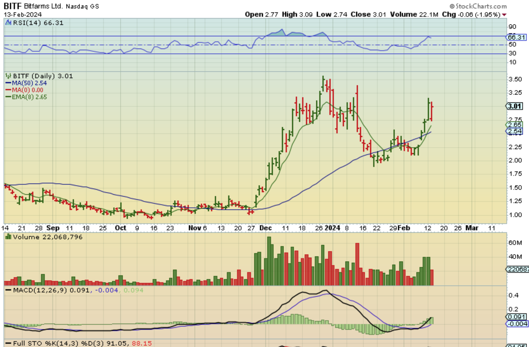Click the 2024 label on date axis

point(332,228)
